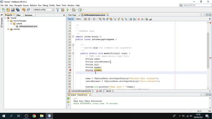Select latihanjoptionpane.java in project tree
The width and height of the screenshot is (212, 119).
tap(28, 26)
